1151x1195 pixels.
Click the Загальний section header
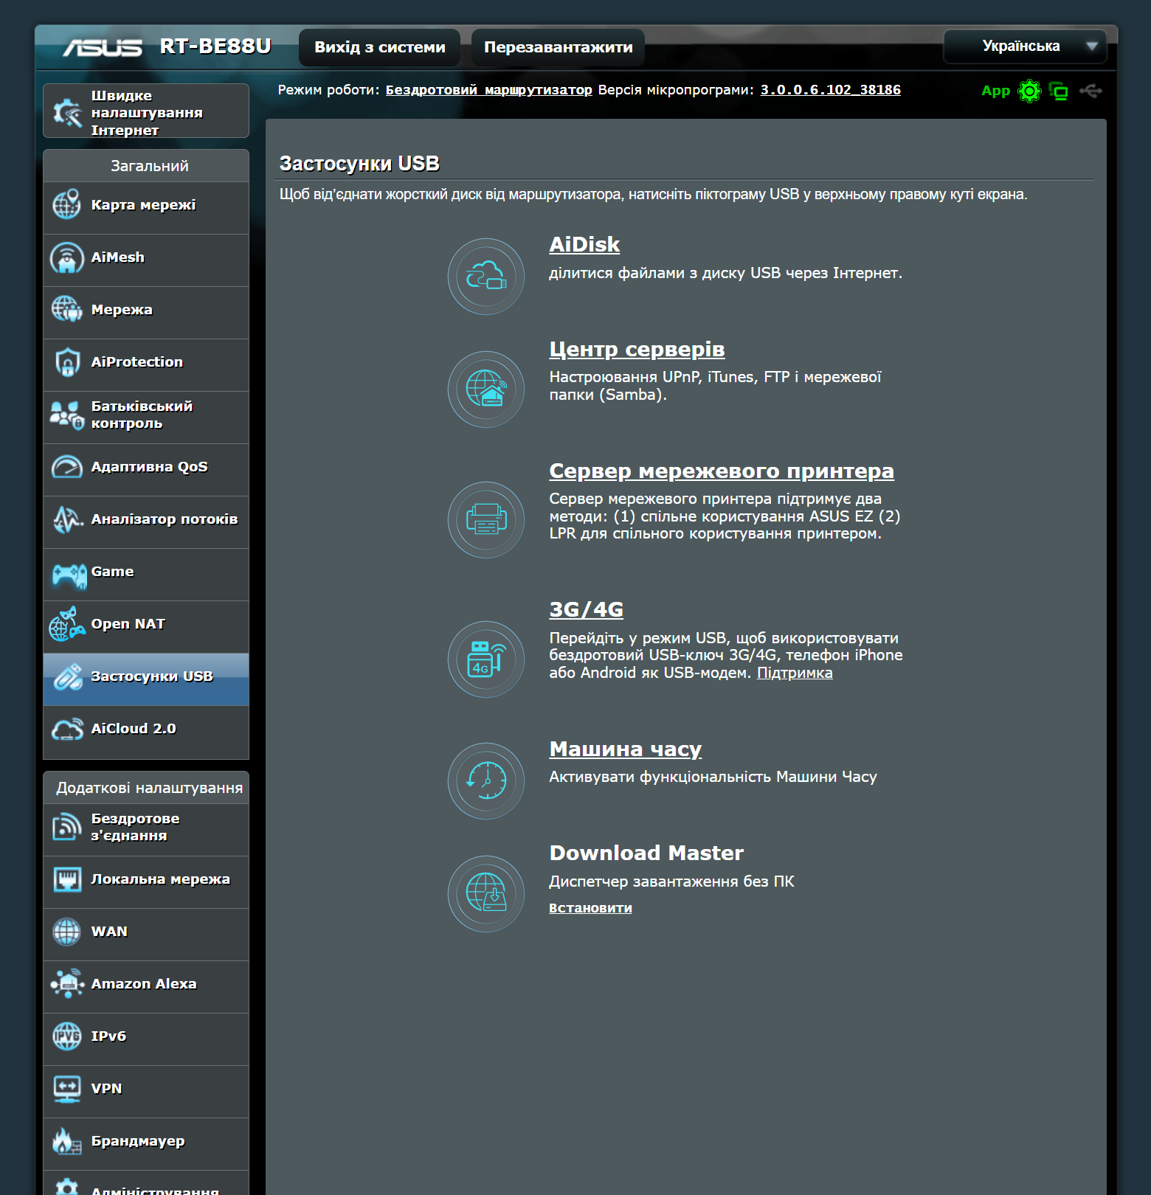click(x=146, y=166)
